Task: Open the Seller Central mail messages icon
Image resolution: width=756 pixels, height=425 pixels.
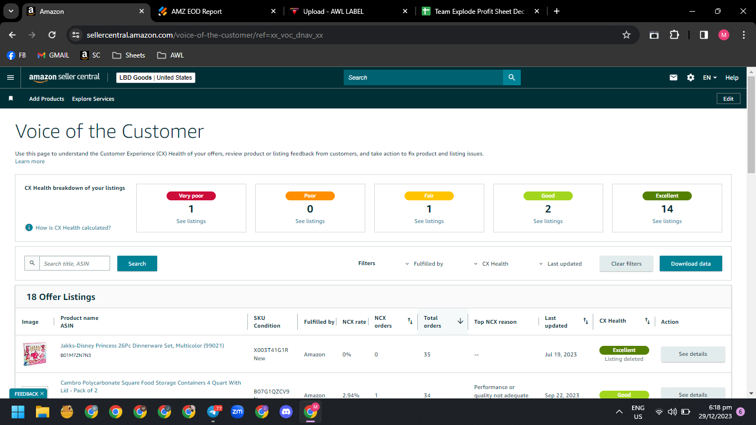Action: [x=674, y=77]
